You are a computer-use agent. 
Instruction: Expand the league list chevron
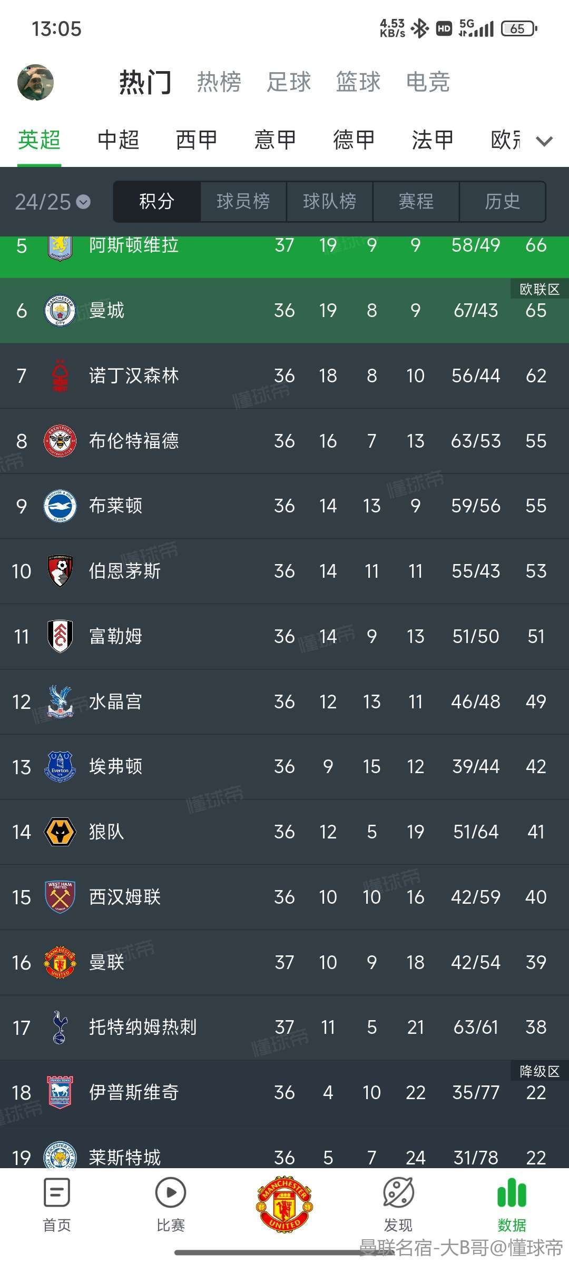[x=544, y=141]
